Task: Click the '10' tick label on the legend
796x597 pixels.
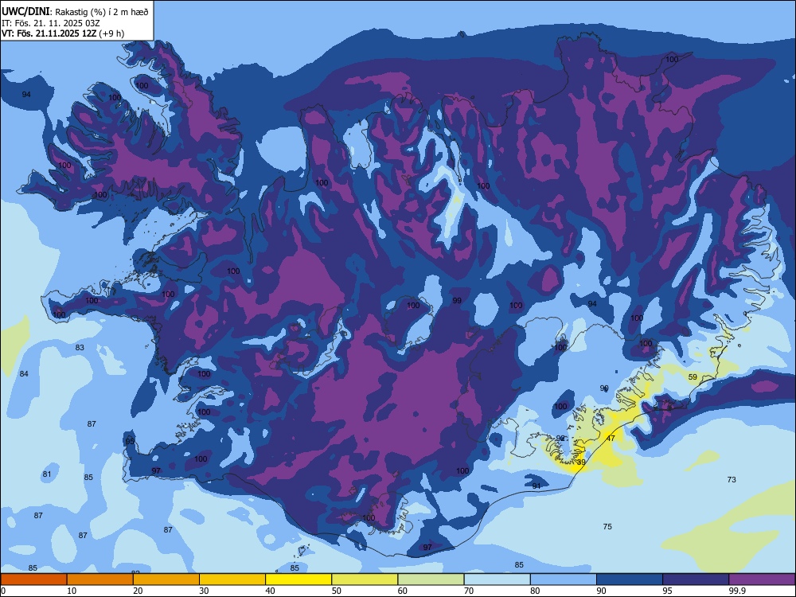Action: point(72,591)
